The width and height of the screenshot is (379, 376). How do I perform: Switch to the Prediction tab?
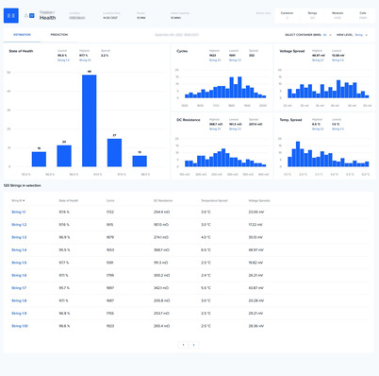click(x=59, y=35)
